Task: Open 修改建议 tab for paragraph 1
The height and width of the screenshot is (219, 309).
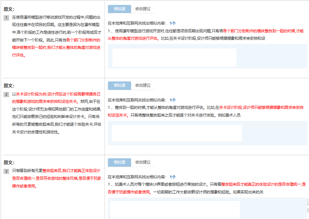Action: 143,9
